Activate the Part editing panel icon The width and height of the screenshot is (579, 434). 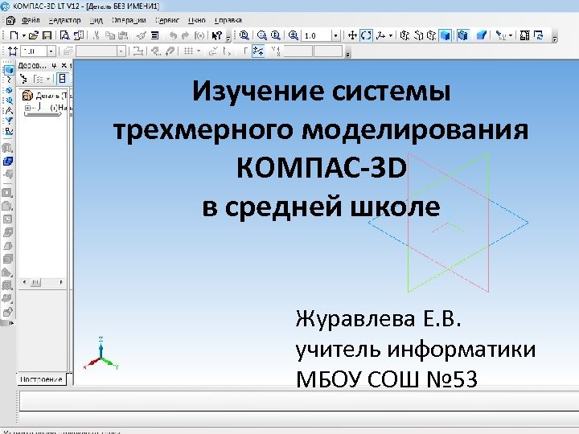pos(8,69)
